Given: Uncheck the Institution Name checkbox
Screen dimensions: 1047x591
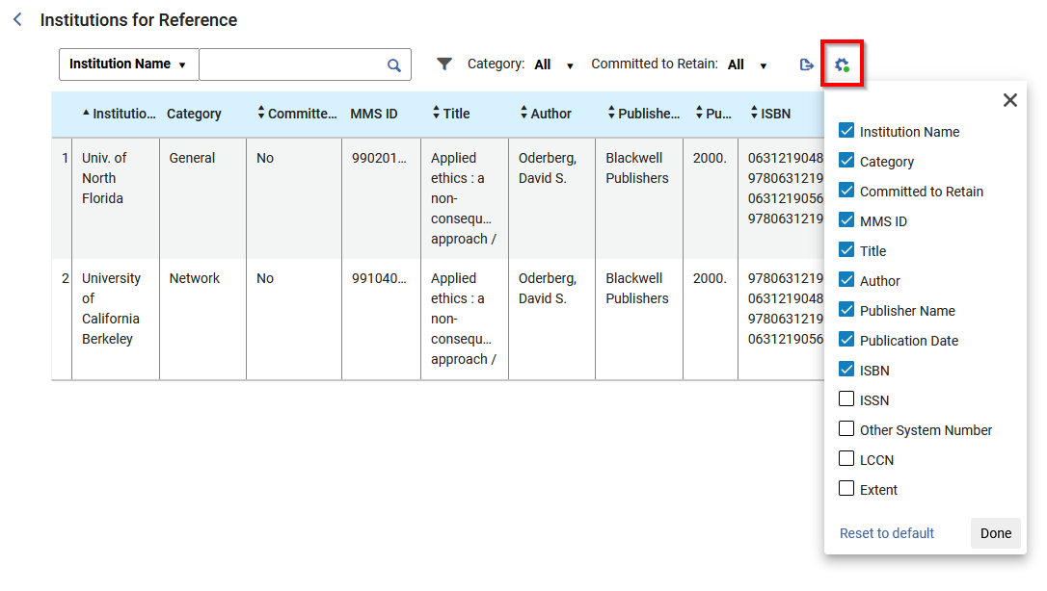Looking at the screenshot, I should tap(846, 131).
